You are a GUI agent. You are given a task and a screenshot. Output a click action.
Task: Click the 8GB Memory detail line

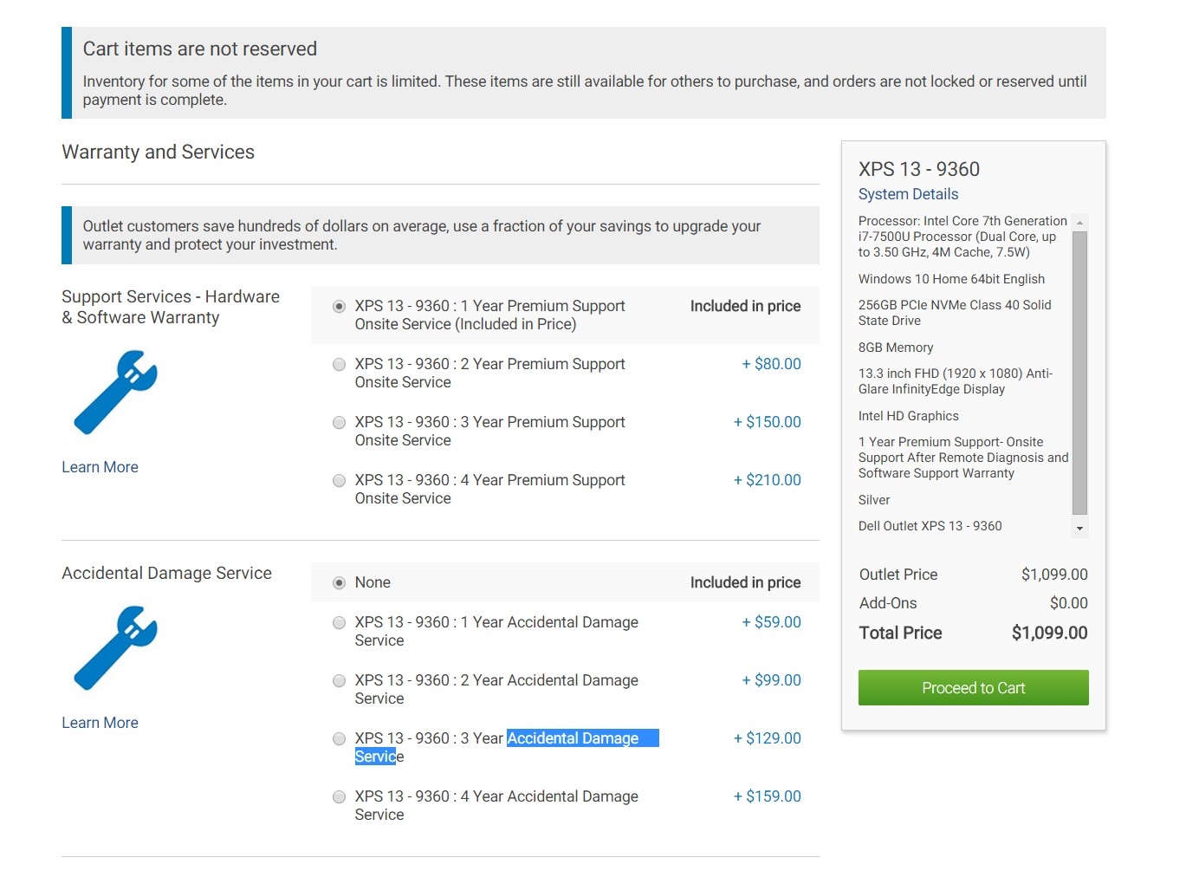tap(896, 348)
